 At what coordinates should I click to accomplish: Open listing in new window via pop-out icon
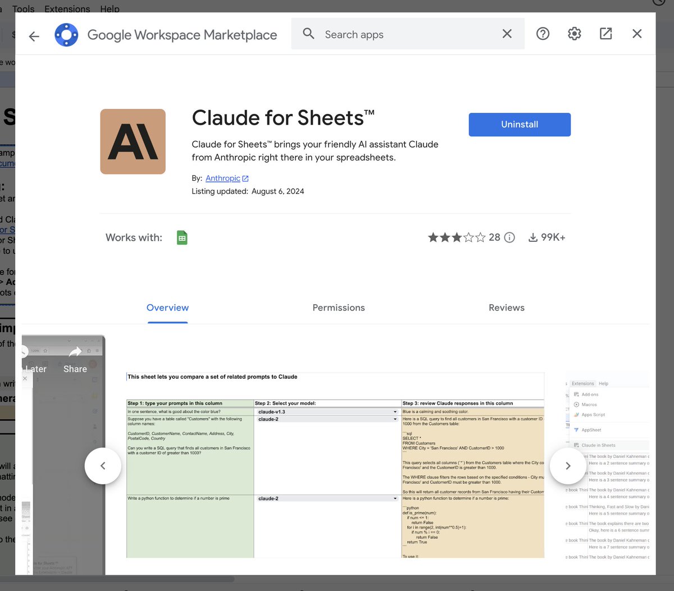(605, 34)
